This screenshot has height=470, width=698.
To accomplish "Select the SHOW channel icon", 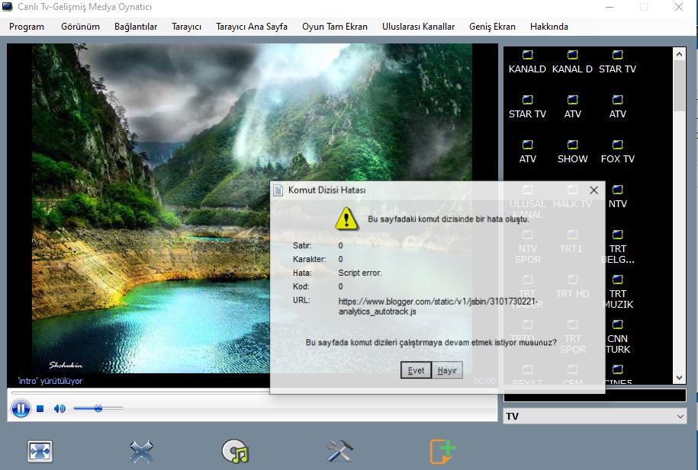I will [572, 145].
